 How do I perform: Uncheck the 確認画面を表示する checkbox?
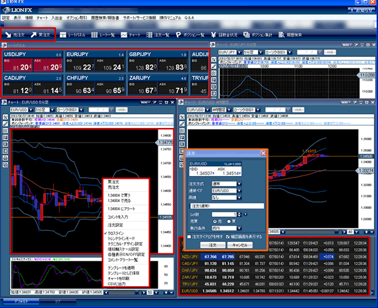pyautogui.click(x=228, y=237)
